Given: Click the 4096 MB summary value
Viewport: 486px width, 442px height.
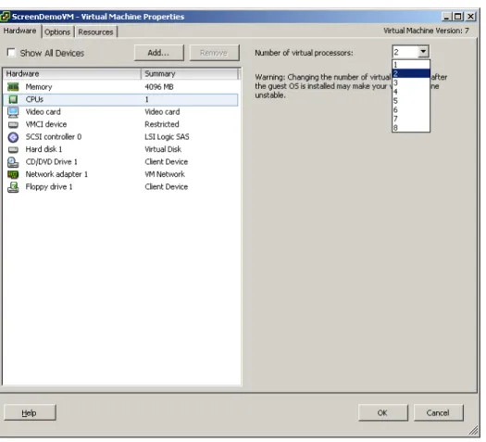Looking at the screenshot, I should 159,87.
